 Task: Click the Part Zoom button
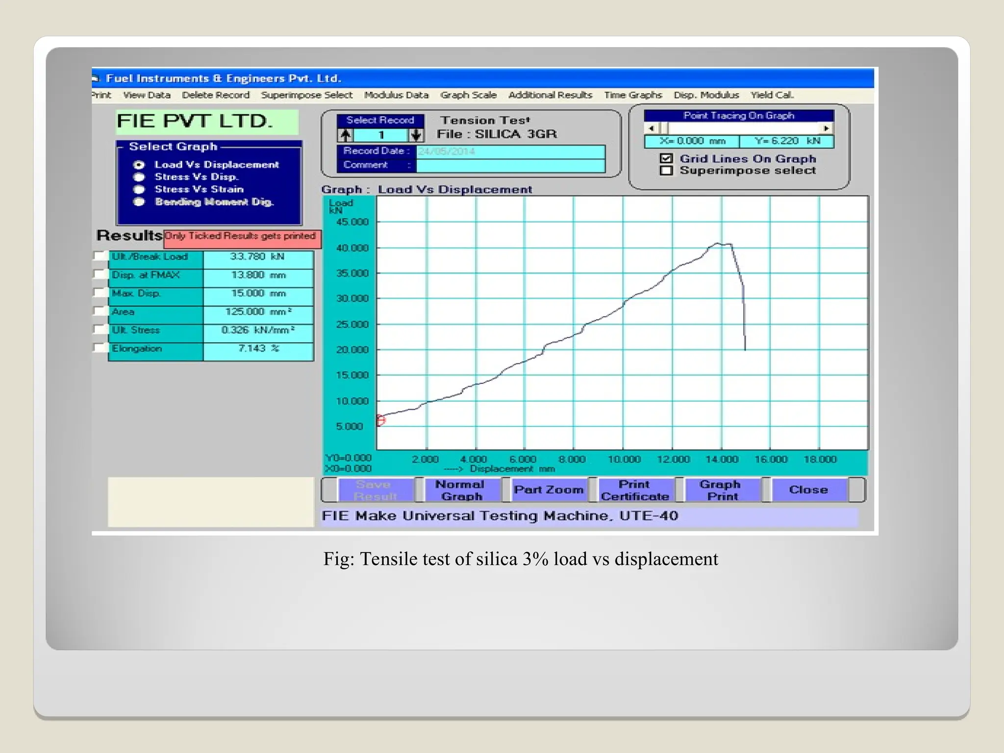pos(549,490)
